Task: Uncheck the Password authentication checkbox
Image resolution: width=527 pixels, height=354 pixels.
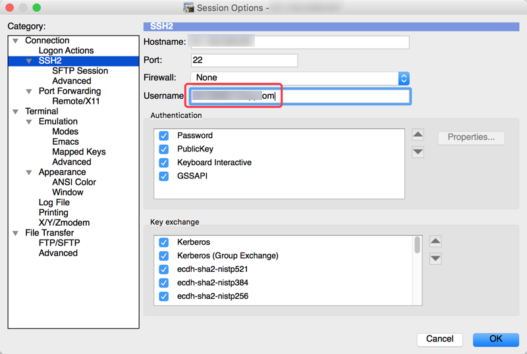Action: point(164,136)
